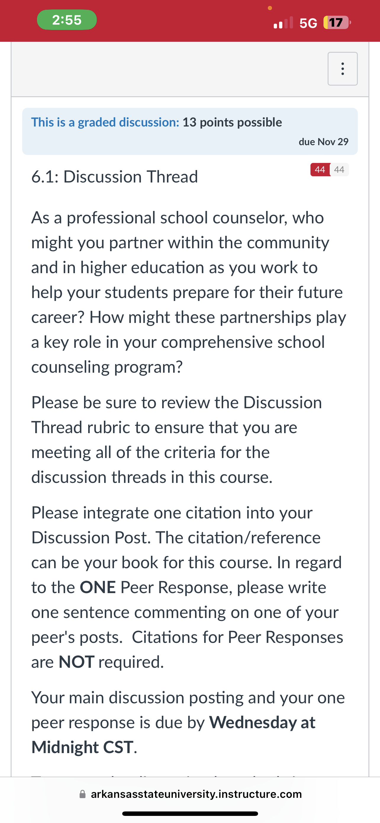Screen dimensions: 380x823
Task: Tap the padlock icon beside the URL
Action: coord(82,794)
